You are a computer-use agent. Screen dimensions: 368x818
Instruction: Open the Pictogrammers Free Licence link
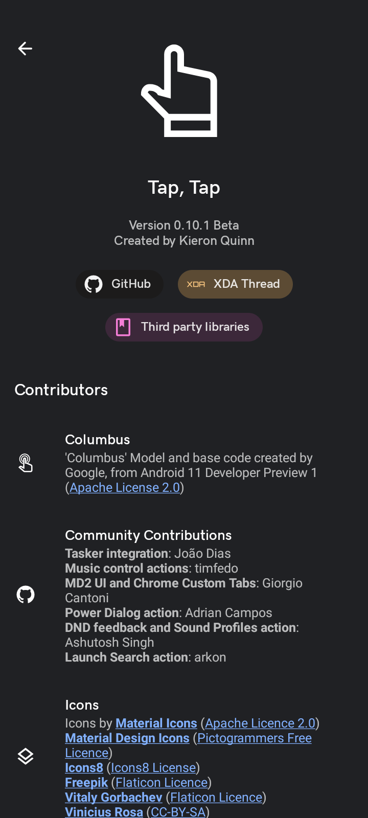254,738
